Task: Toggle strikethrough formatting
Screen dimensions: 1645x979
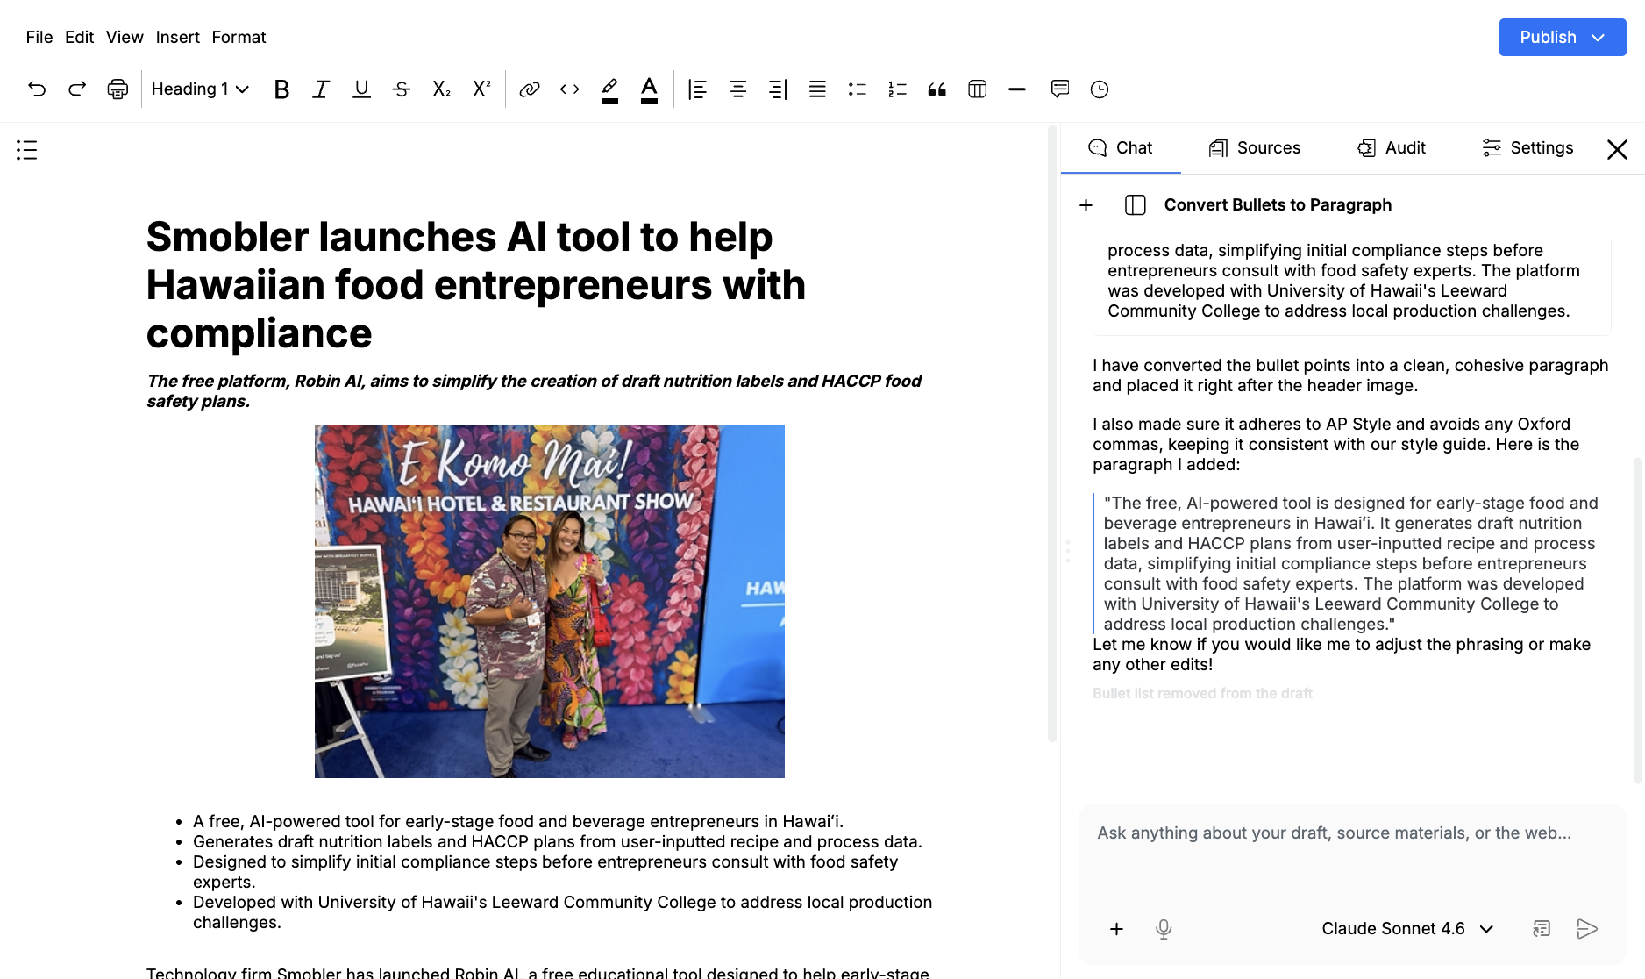Action: tap(402, 89)
